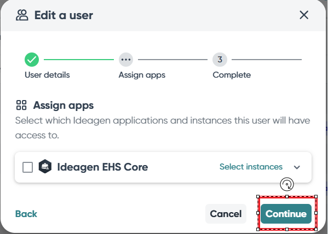Click the Ideagen EHS Core hexagon logo
The width and height of the screenshot is (328, 234).
45,166
